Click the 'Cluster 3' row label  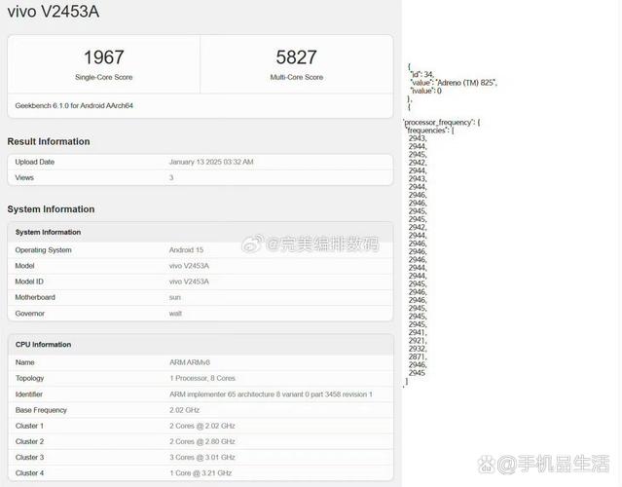pos(29,457)
